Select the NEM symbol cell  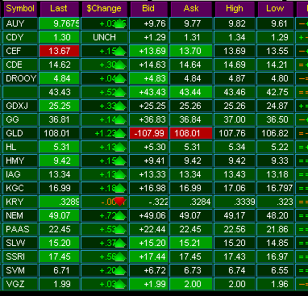point(20,215)
